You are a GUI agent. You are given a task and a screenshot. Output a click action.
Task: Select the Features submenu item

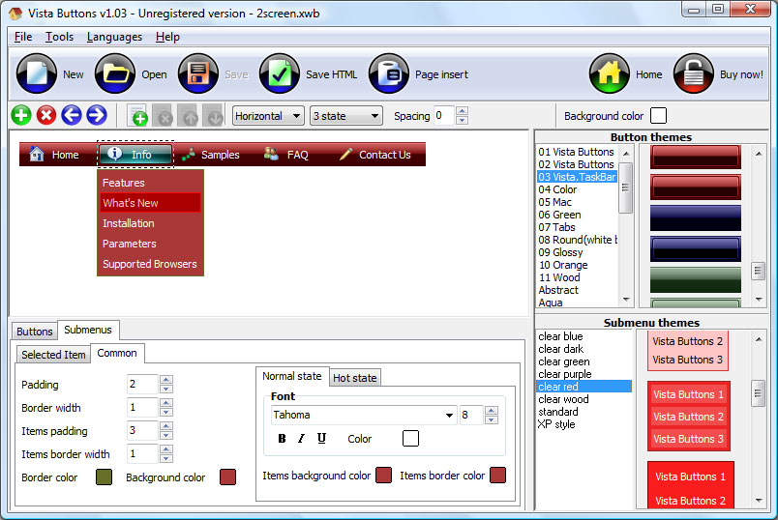coord(150,183)
